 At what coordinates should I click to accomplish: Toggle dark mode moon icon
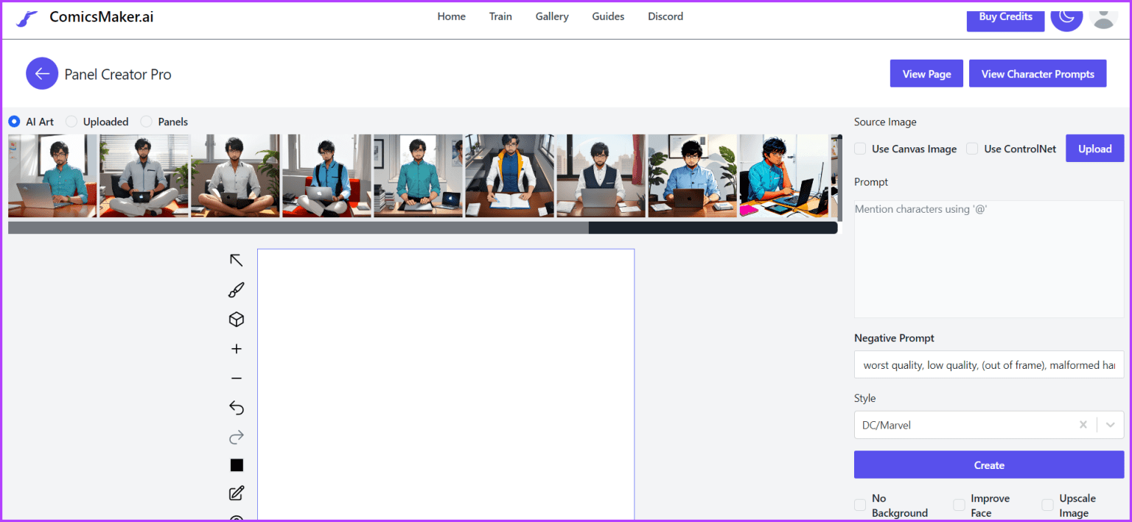[1066, 16]
